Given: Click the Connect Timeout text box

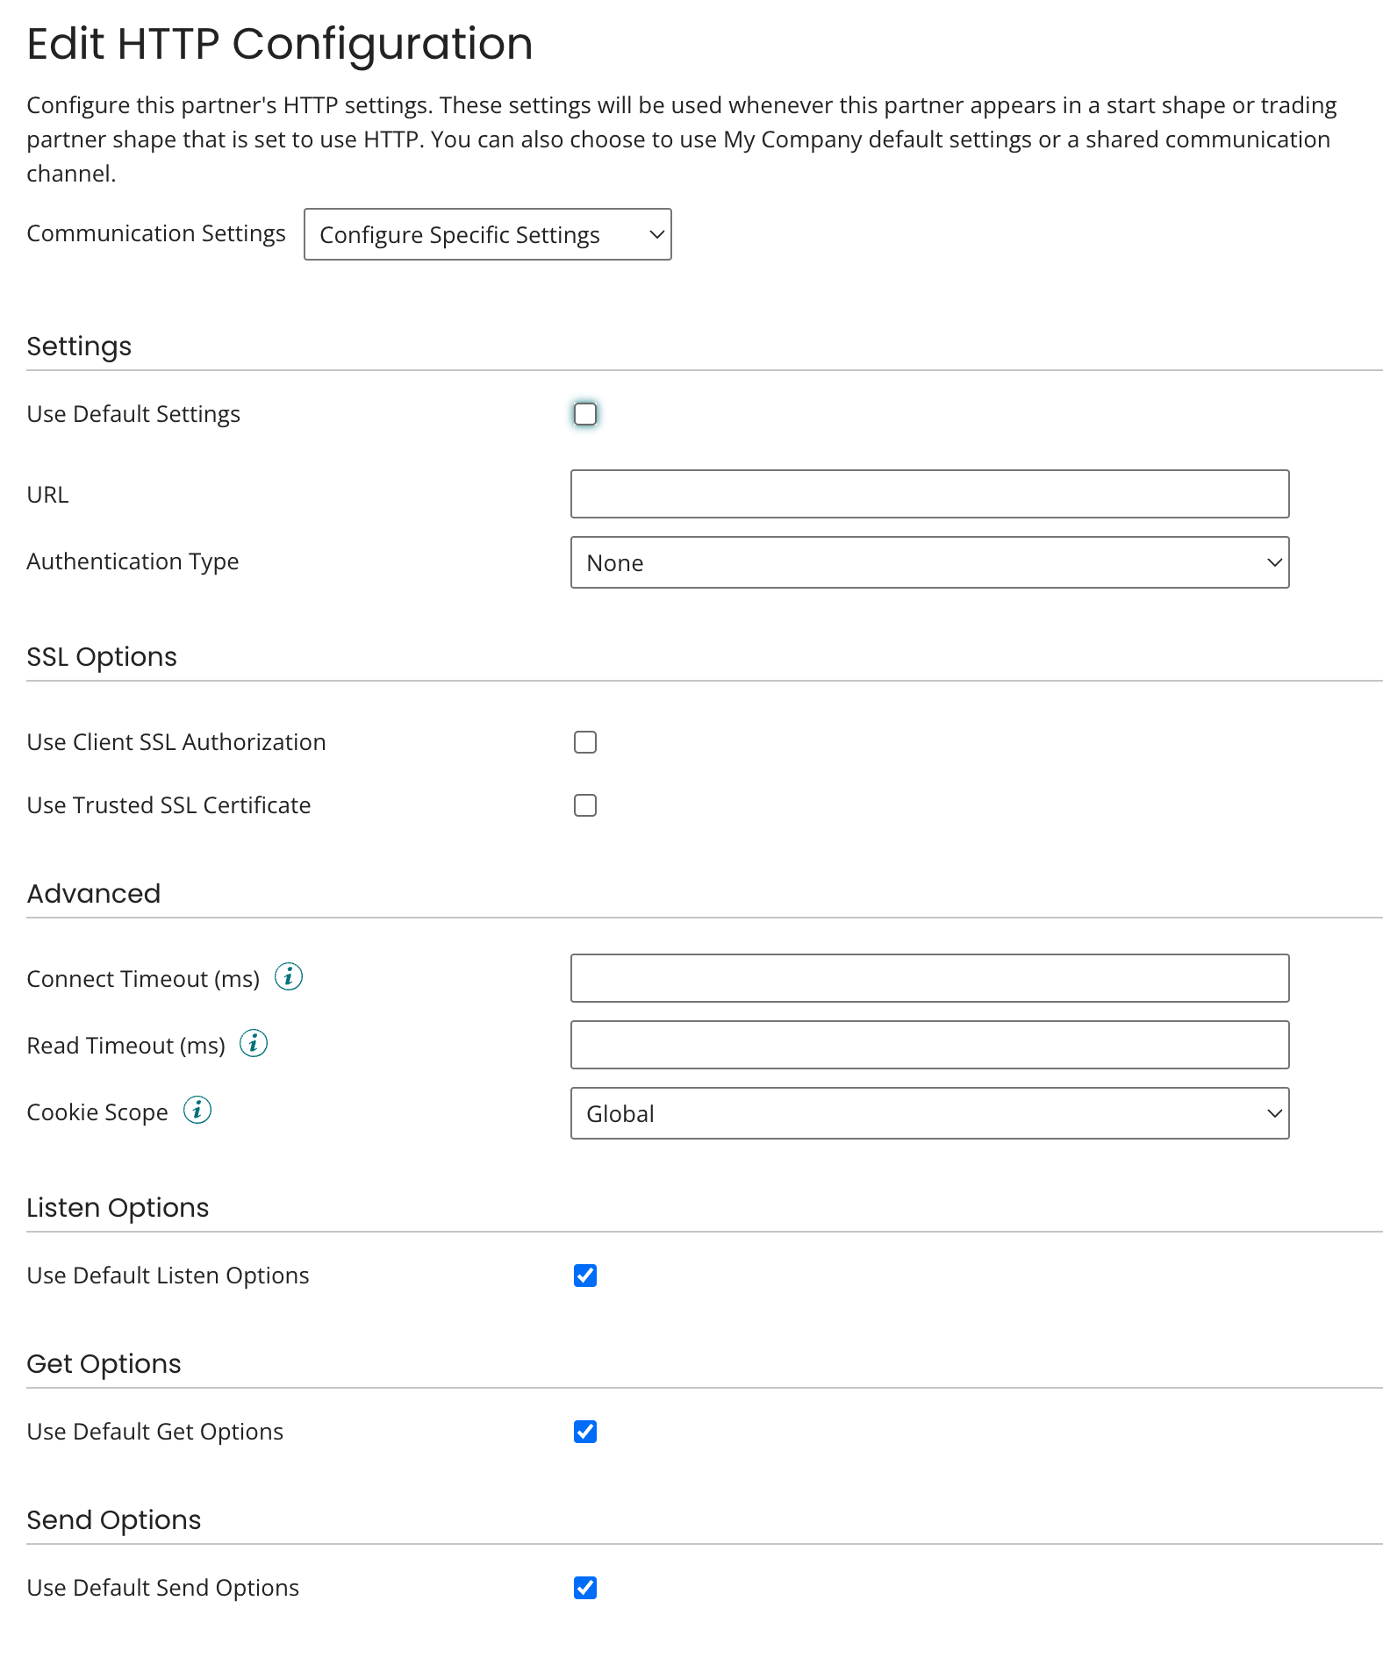Looking at the screenshot, I should [929, 978].
